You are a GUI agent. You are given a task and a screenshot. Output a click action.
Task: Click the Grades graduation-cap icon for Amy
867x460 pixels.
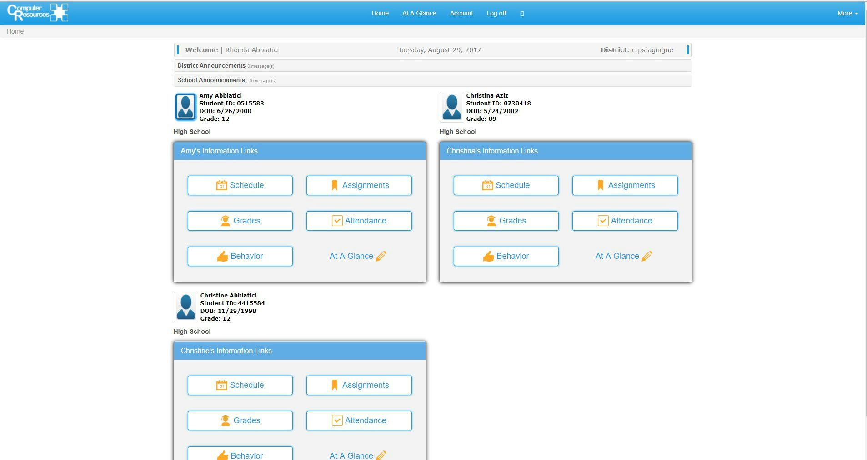coord(226,221)
